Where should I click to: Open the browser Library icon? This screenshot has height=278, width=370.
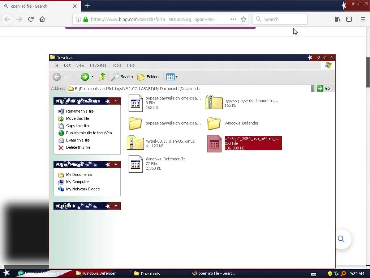pyautogui.click(x=337, y=19)
